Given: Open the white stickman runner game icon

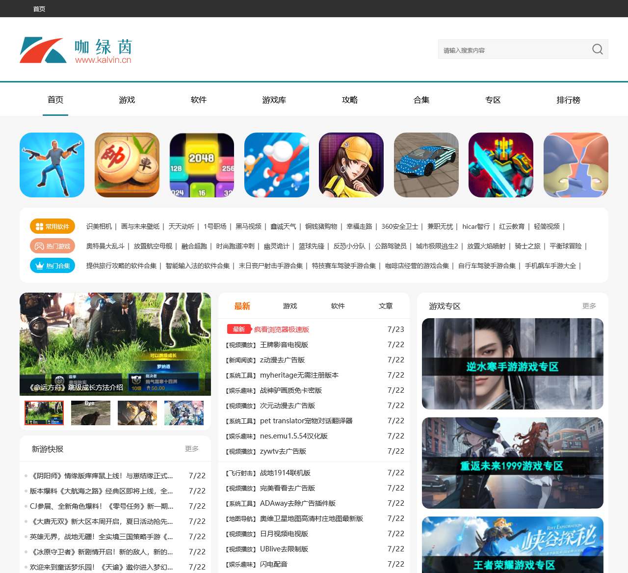Looking at the screenshot, I should pos(277,165).
